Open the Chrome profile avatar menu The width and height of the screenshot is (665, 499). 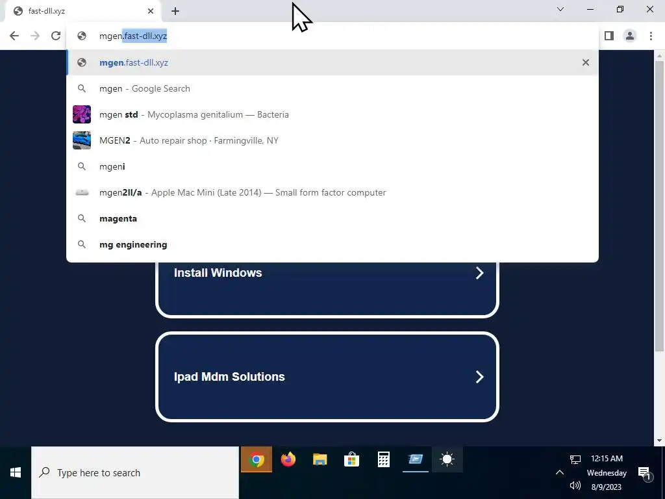630,36
